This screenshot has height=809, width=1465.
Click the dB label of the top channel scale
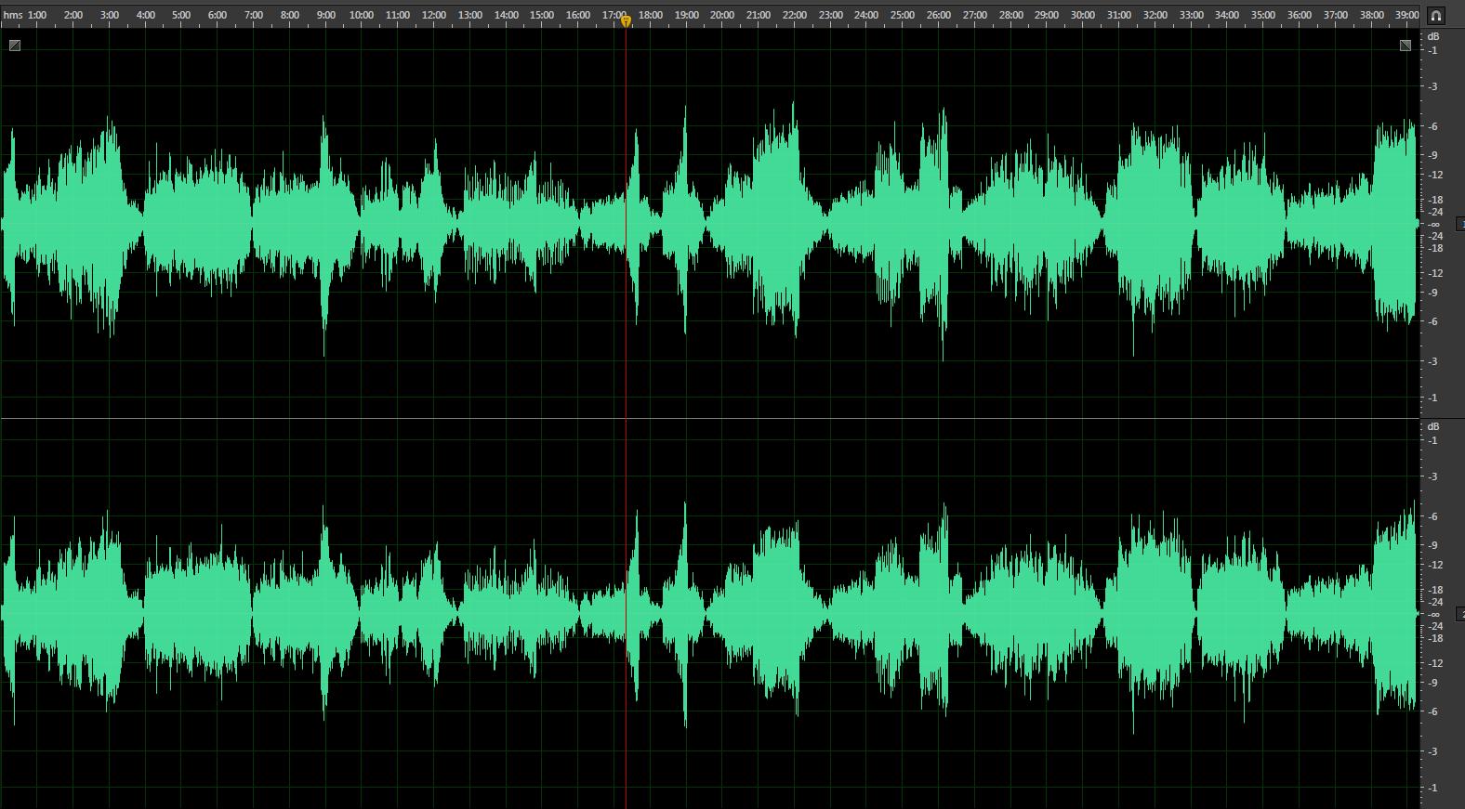pyautogui.click(x=1432, y=36)
